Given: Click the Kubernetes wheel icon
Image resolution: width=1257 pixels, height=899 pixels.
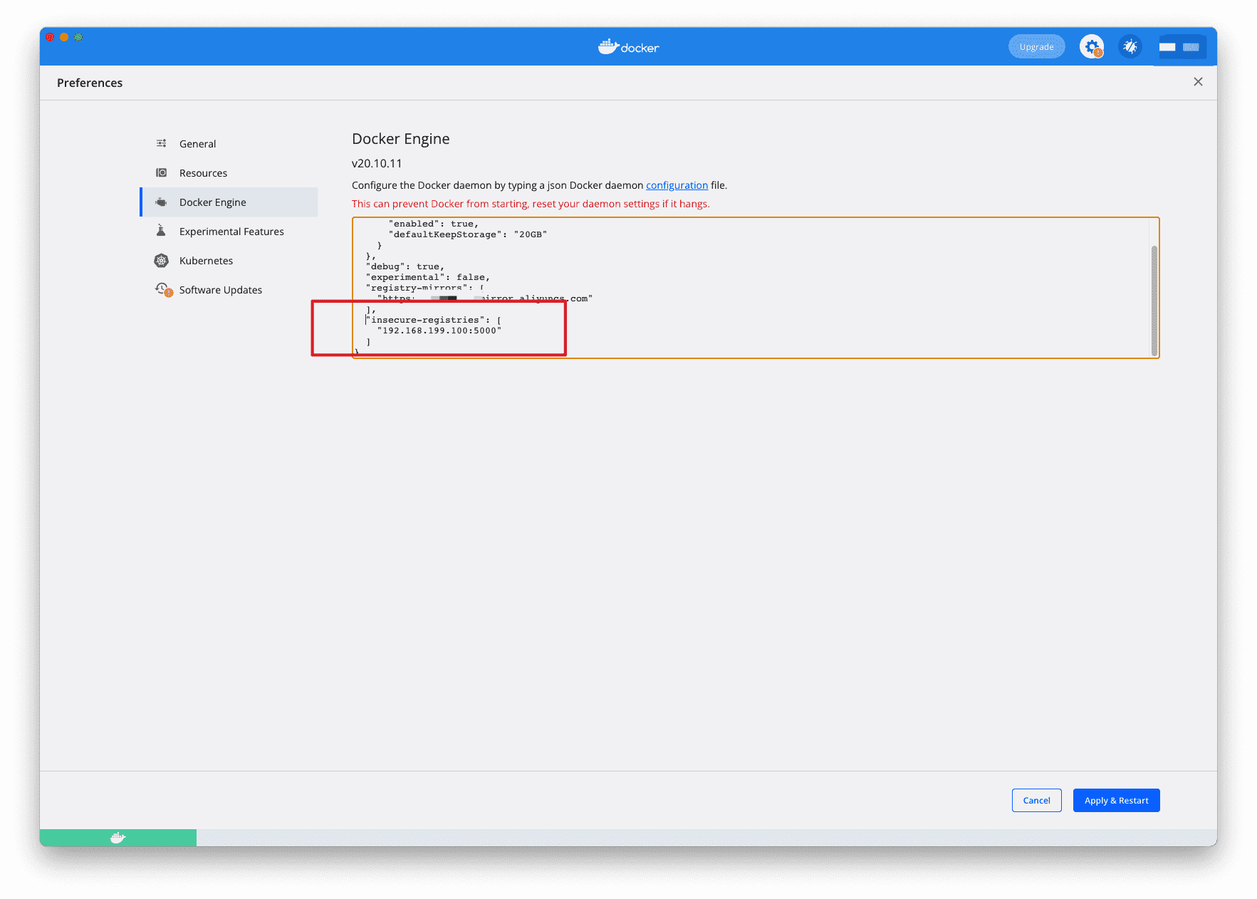Looking at the screenshot, I should [x=162, y=261].
